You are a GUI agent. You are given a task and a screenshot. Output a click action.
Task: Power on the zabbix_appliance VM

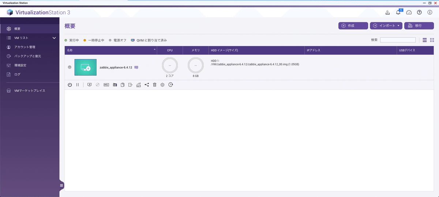pyautogui.click(x=70, y=85)
